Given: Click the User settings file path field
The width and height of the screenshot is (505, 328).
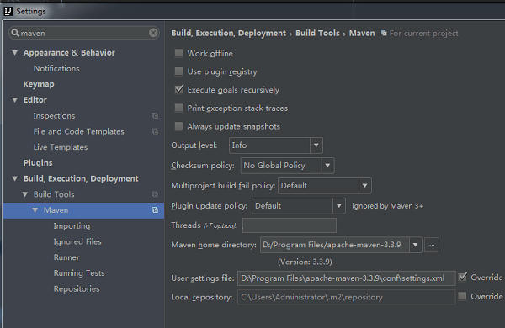Looking at the screenshot, I should 347,278.
